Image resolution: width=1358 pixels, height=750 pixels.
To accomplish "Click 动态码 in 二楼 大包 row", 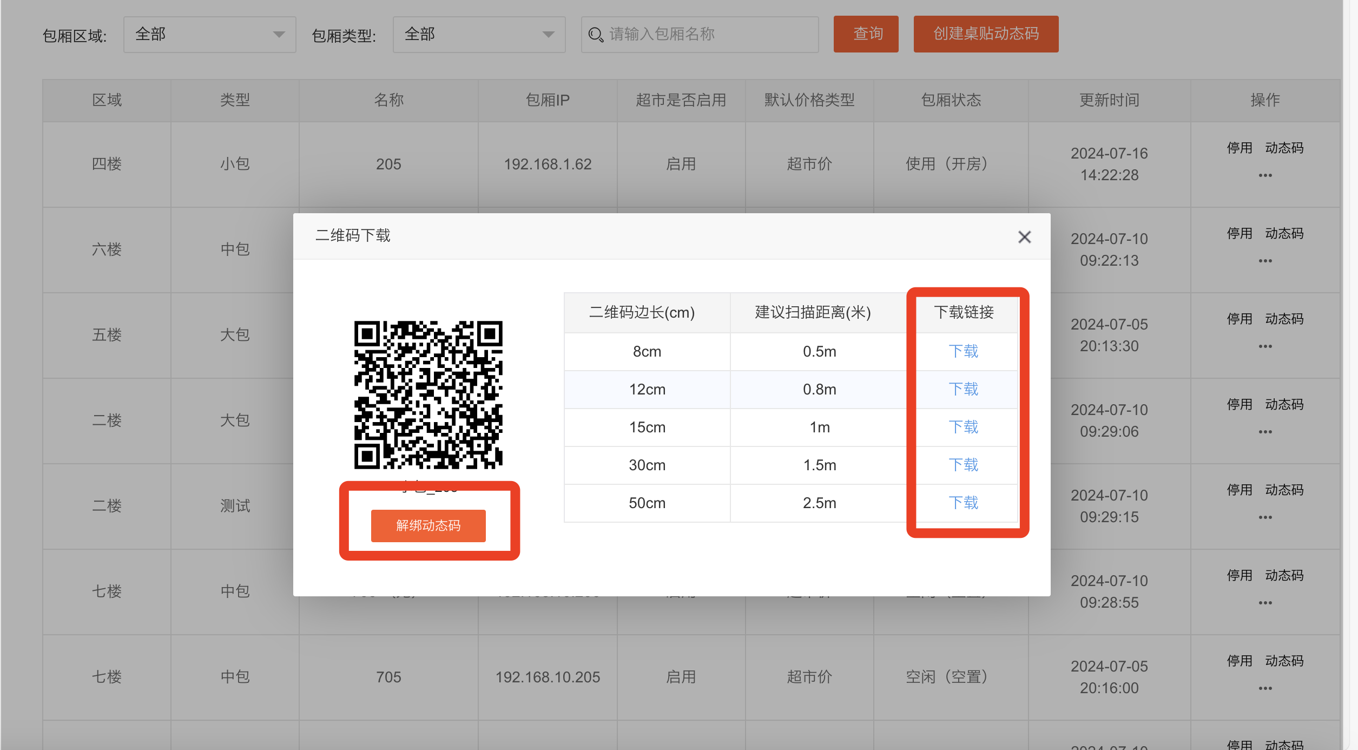I will (1284, 404).
